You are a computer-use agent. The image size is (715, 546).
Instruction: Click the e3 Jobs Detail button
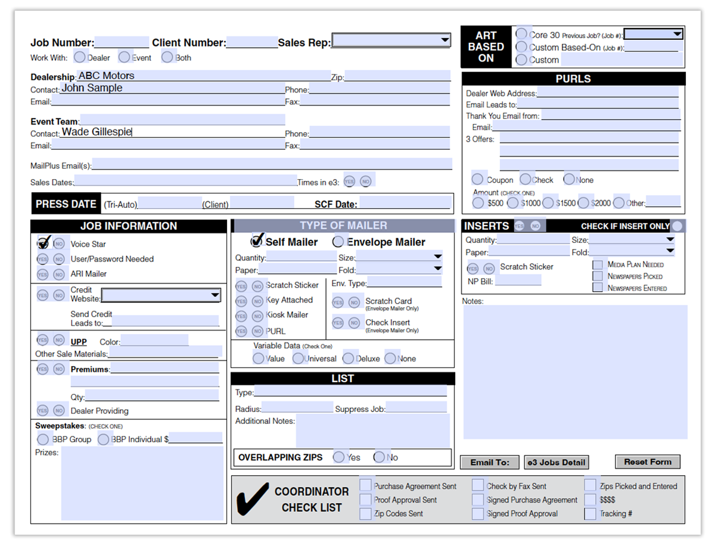pyautogui.click(x=557, y=462)
